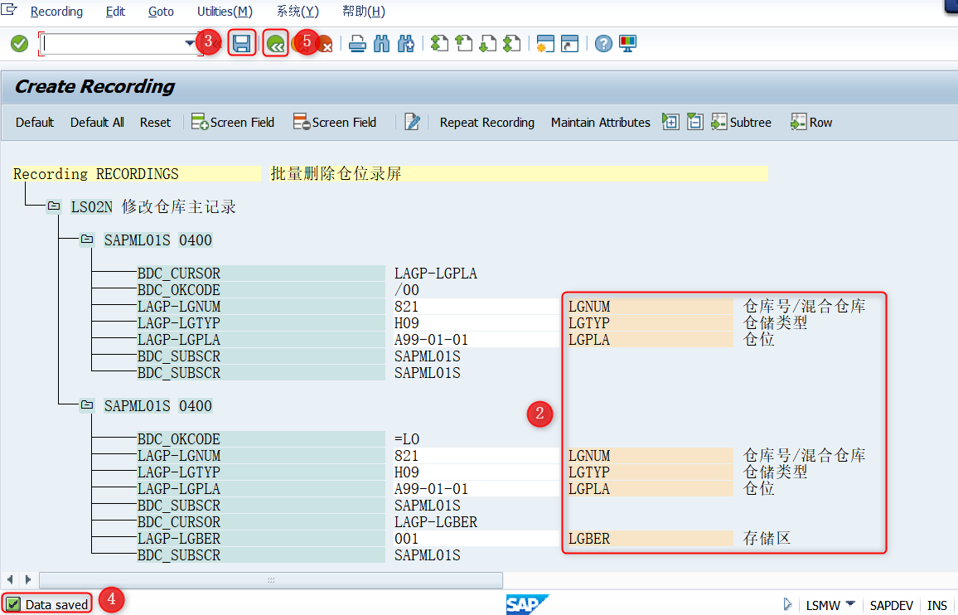Save the recording using the Save icon

coord(242,43)
